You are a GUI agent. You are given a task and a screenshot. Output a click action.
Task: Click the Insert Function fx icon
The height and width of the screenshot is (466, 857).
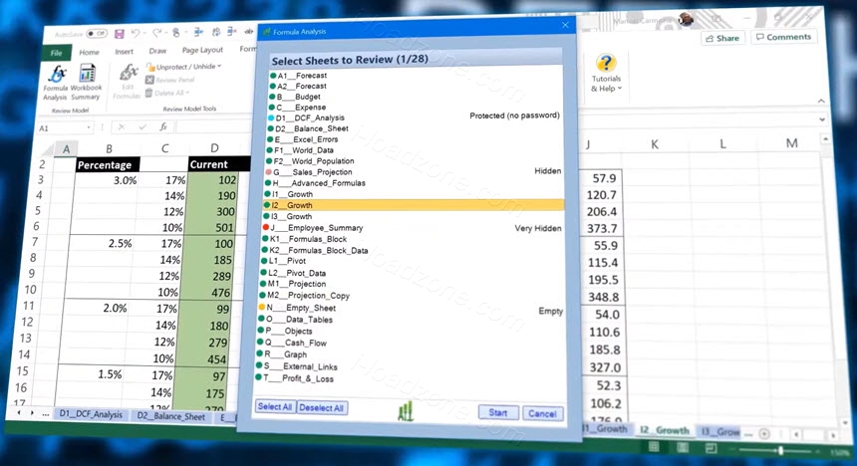(162, 126)
